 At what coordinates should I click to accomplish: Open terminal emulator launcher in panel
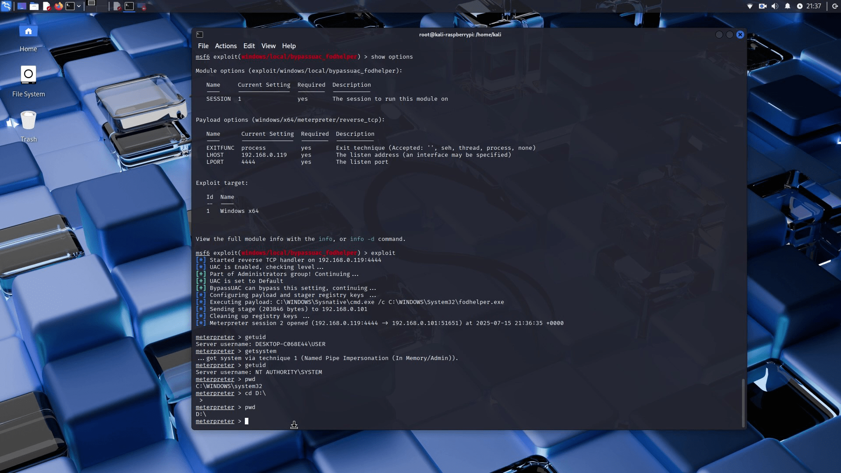tap(70, 6)
